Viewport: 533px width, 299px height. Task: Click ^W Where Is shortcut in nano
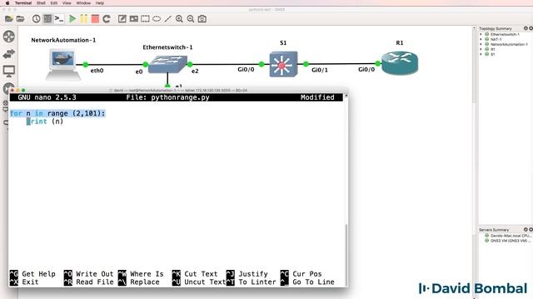tap(141, 274)
